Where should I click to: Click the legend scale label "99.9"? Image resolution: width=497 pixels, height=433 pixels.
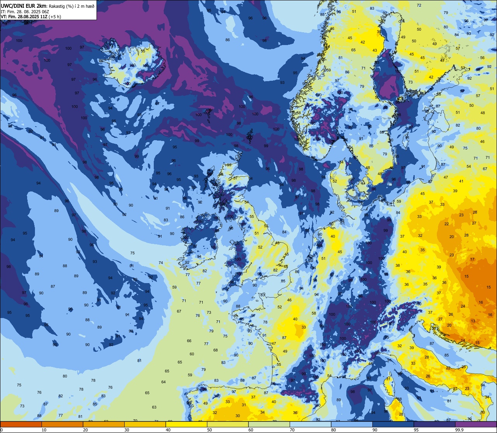(x=460, y=430)
